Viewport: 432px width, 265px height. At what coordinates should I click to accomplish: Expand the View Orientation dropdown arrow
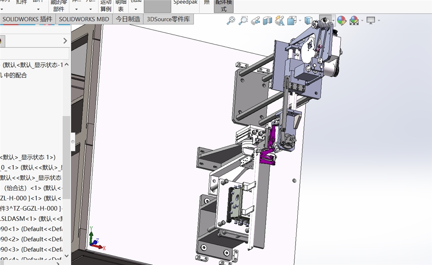[x=300, y=21]
